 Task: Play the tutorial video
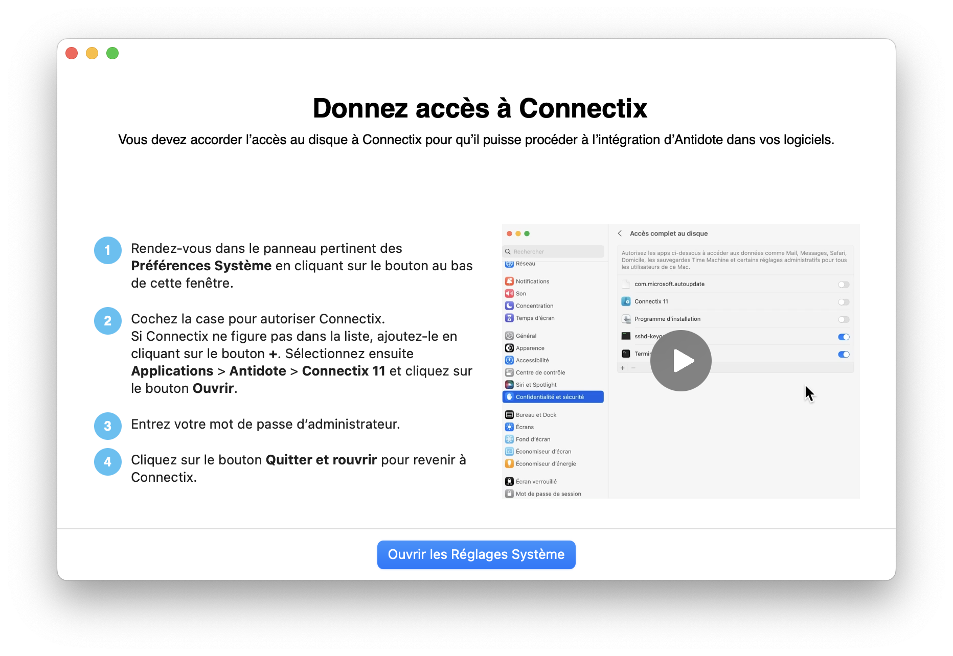pos(680,361)
